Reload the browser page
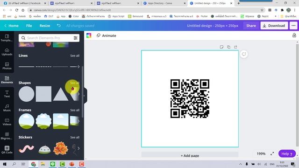 click(17, 10)
